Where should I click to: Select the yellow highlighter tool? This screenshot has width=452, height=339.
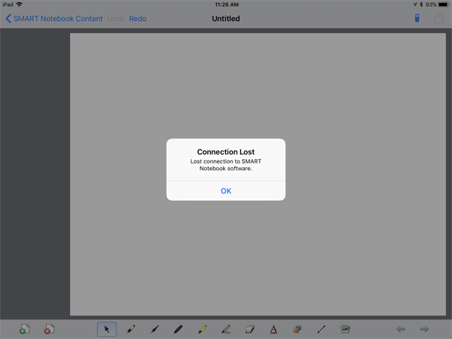pyautogui.click(x=202, y=329)
